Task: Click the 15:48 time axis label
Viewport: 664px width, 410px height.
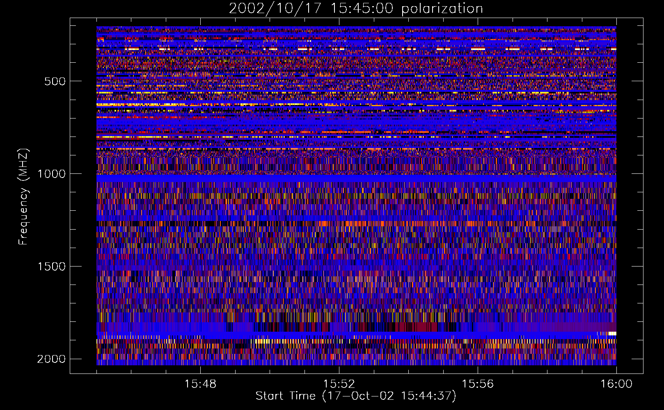Action: 200,384
